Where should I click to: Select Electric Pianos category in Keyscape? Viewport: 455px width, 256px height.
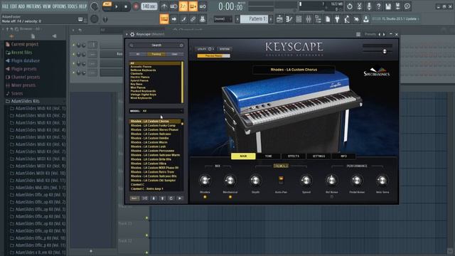tap(140, 78)
